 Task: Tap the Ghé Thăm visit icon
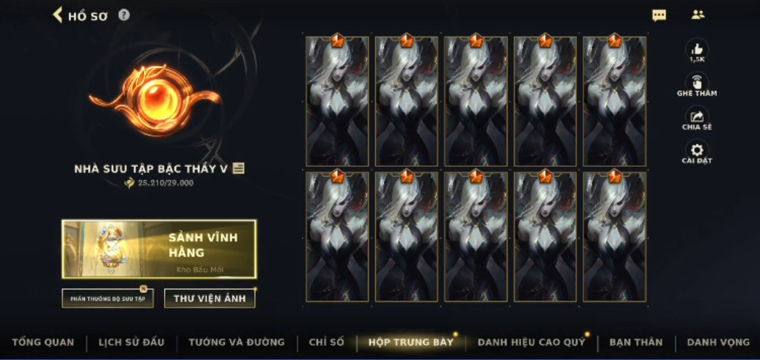697,82
